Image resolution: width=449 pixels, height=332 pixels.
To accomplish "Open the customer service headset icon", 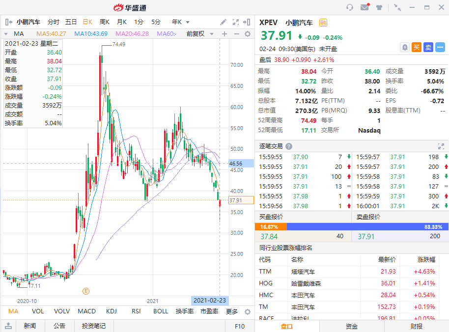I will [x=350, y=7].
